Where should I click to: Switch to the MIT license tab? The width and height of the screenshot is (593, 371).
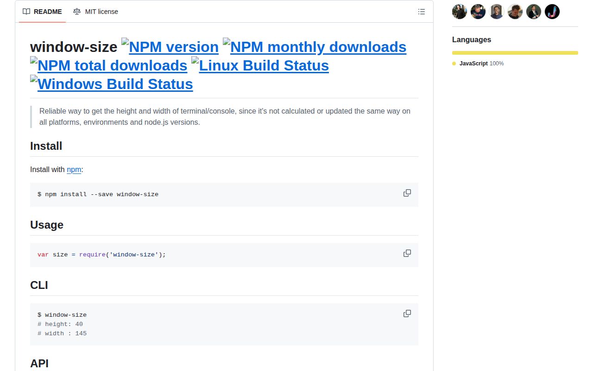point(95,12)
